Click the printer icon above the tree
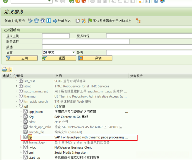The height and width of the screenshot is (160, 192). [x=5, y=69]
